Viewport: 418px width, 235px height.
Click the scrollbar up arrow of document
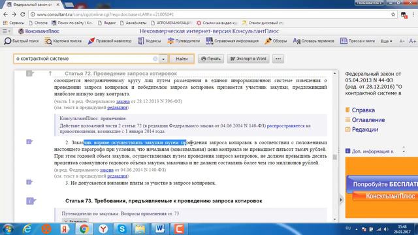[335, 73]
